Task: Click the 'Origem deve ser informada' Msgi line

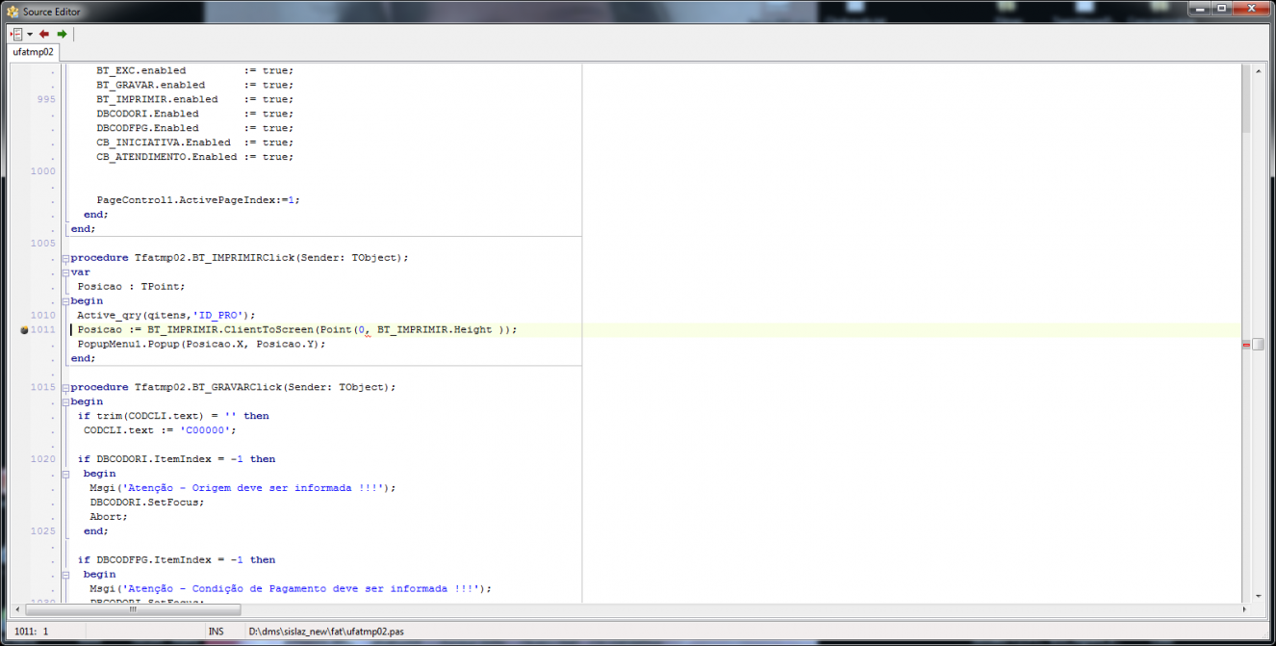Action: (242, 487)
